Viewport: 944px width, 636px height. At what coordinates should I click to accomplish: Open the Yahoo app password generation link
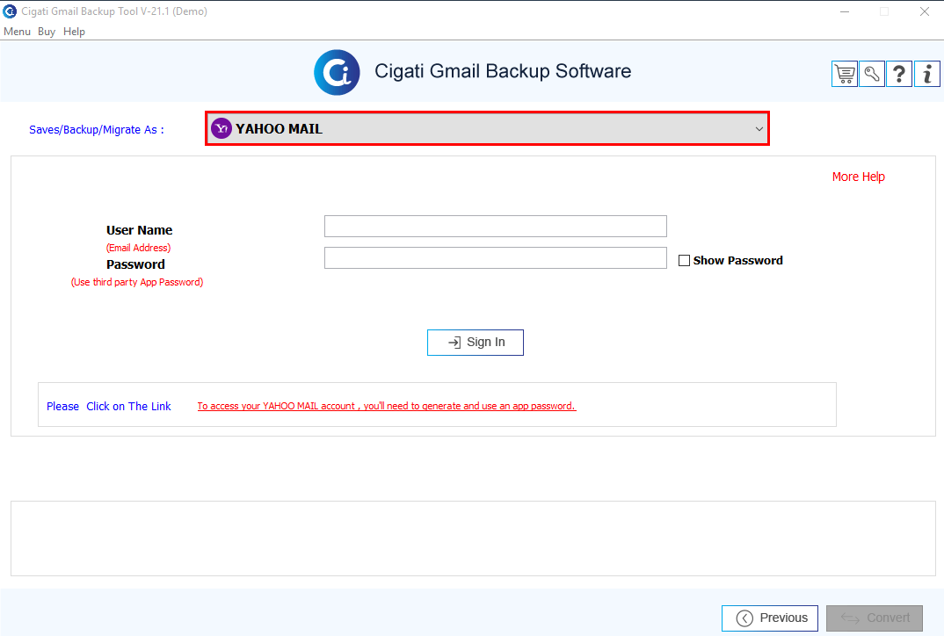pyautogui.click(x=387, y=406)
